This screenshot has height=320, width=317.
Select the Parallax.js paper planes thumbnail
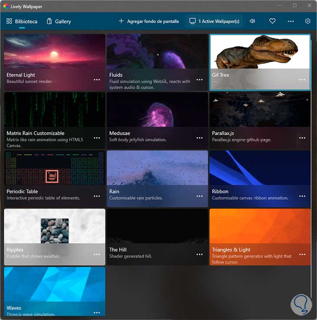[260, 110]
